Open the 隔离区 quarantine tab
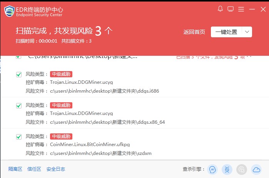269x178 pixels. pyautogui.click(x=15, y=169)
